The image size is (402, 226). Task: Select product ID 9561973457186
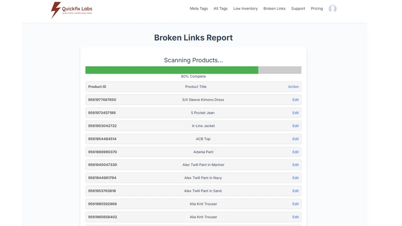pyautogui.click(x=102, y=112)
